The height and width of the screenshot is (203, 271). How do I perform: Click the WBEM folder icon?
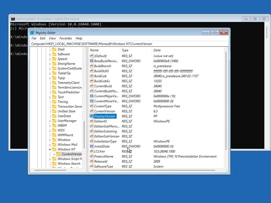coord(54,126)
